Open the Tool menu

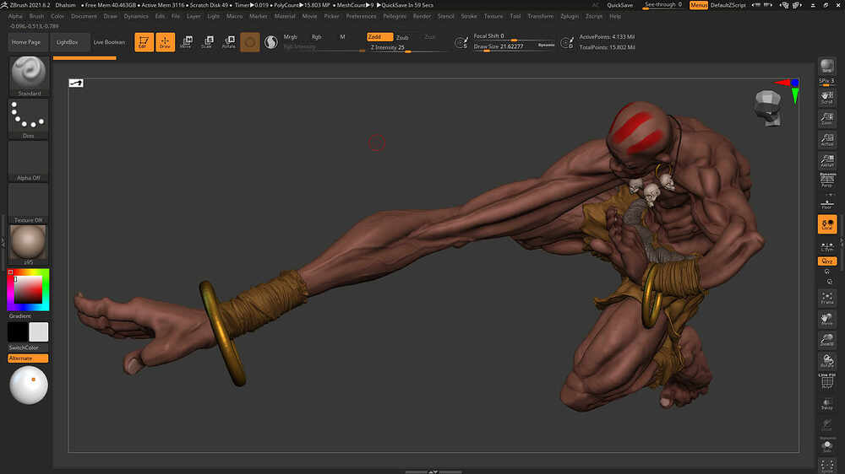point(515,16)
